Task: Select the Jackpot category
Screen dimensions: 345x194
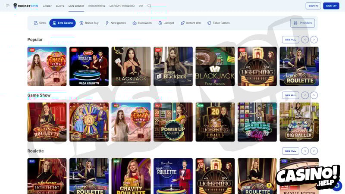Action: pos(166,23)
